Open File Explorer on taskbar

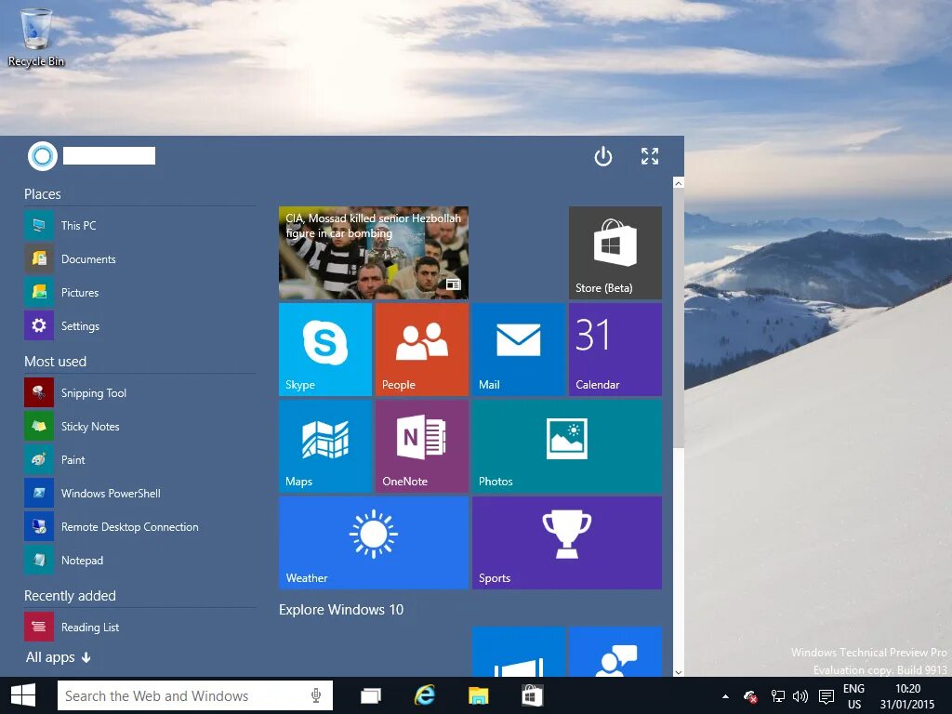(x=479, y=695)
